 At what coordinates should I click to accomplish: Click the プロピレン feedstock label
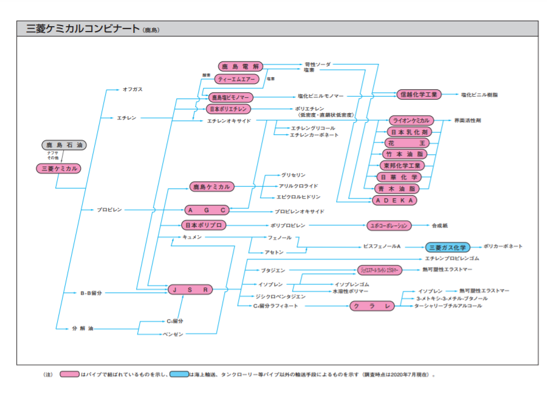[x=109, y=210]
